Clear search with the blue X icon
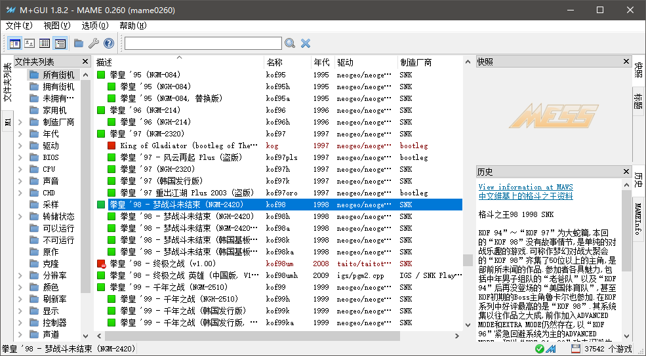 click(x=305, y=43)
